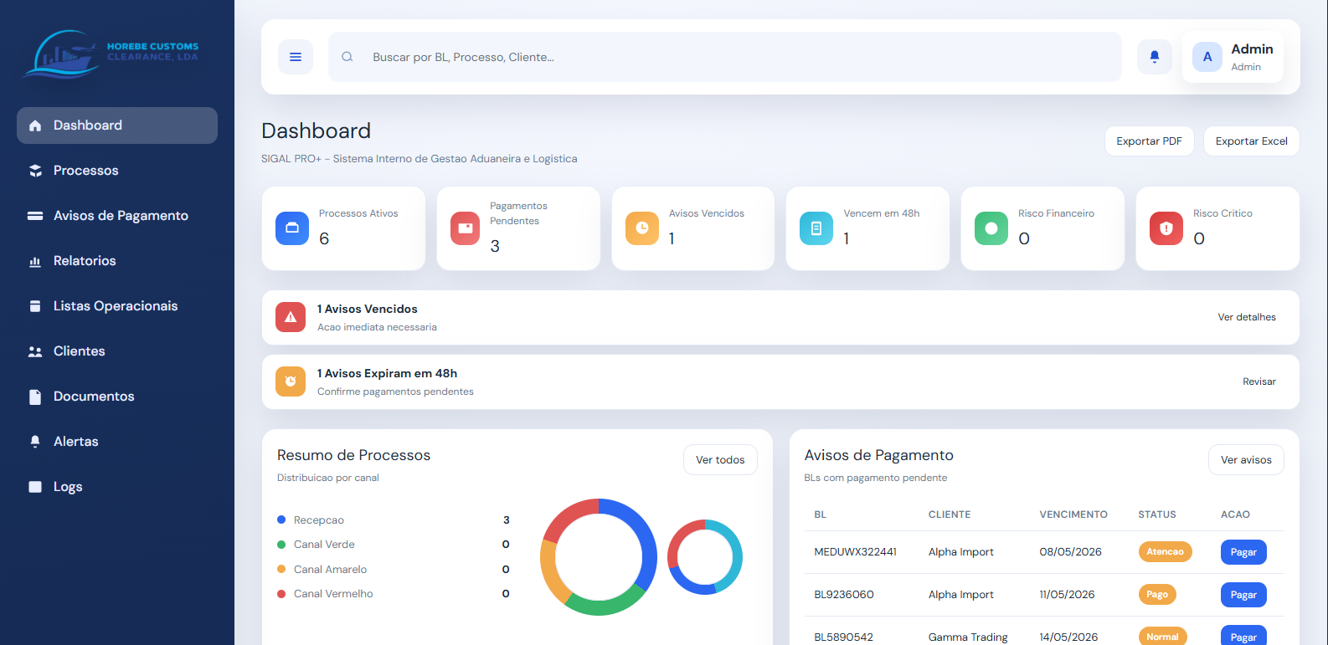Click the Vencem em 48h document icon
The image size is (1328, 645).
tap(816, 228)
